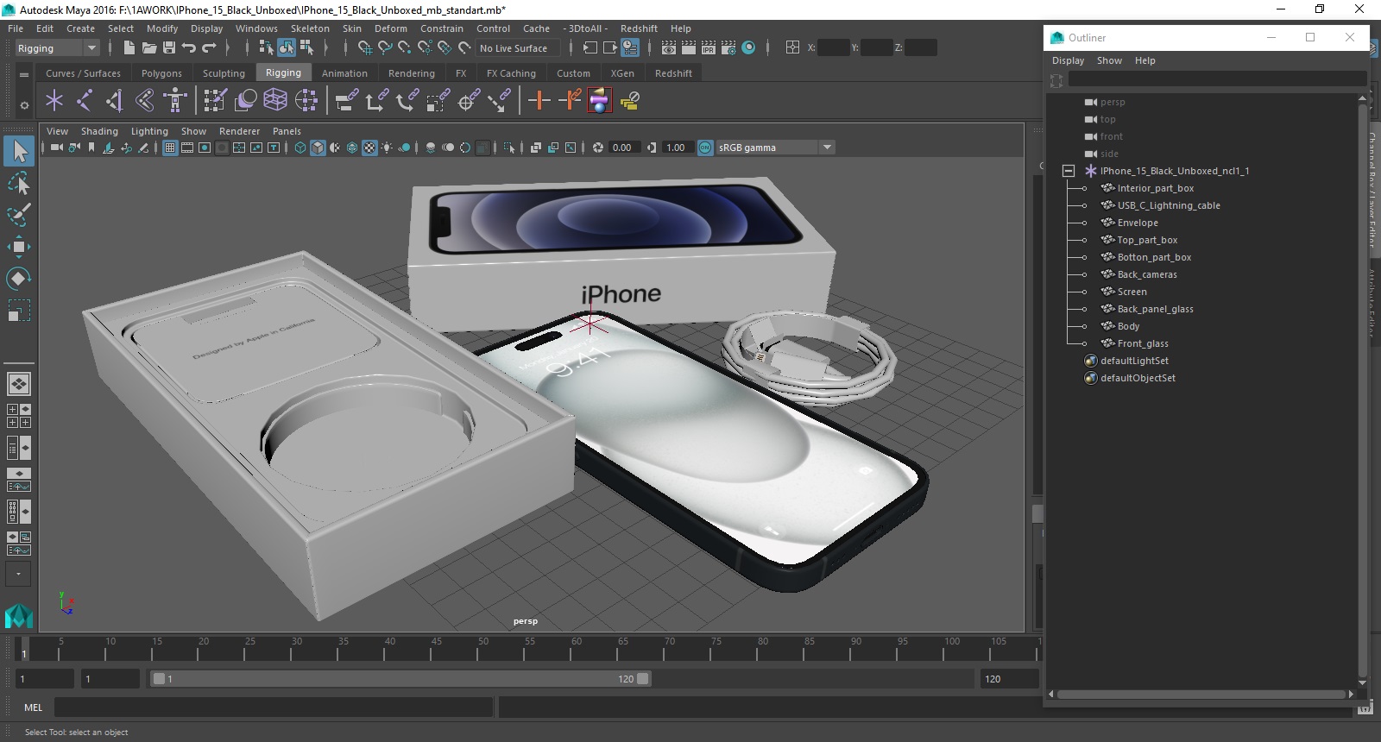The width and height of the screenshot is (1381, 742).
Task: Toggle wireframe display in viewport
Action: (x=300, y=148)
